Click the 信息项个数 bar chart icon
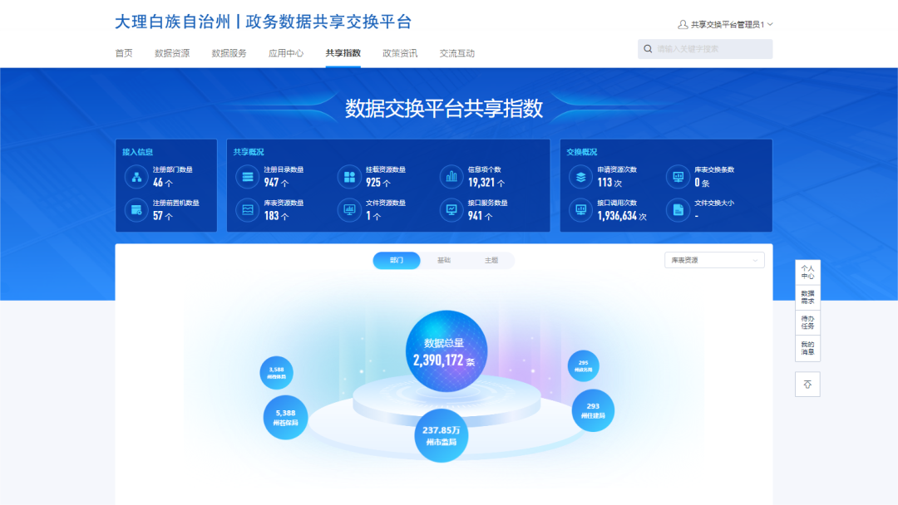The width and height of the screenshot is (898, 505). coord(451,177)
